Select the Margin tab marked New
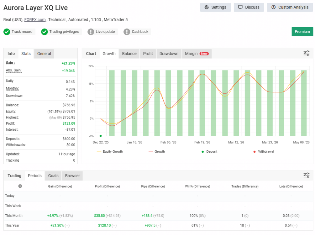The height and width of the screenshot is (235, 315). click(x=197, y=54)
